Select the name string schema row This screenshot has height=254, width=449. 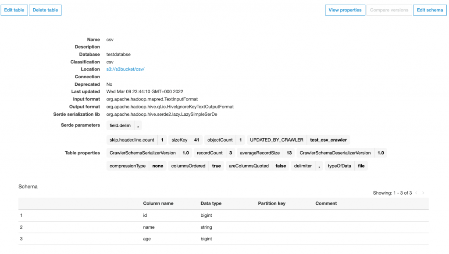tap(223, 227)
